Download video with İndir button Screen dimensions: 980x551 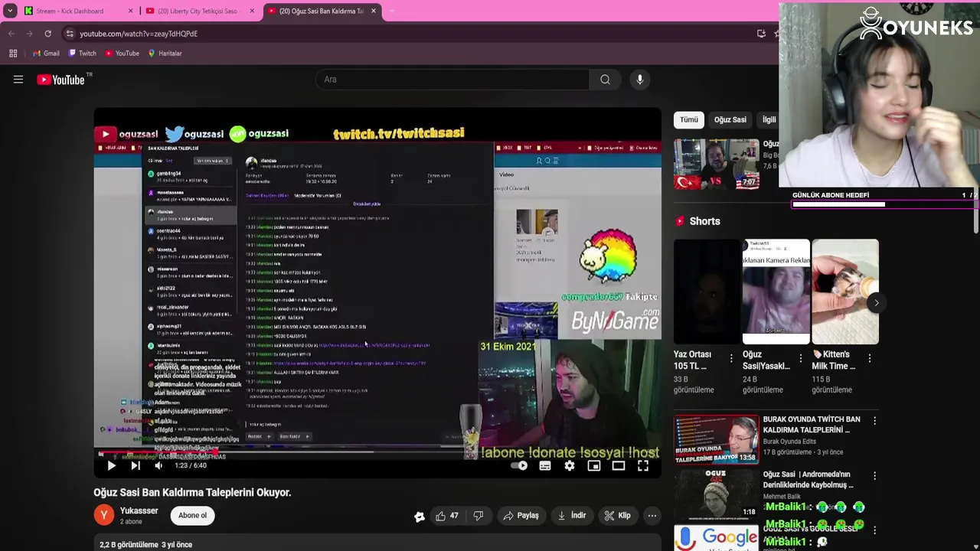pos(571,516)
